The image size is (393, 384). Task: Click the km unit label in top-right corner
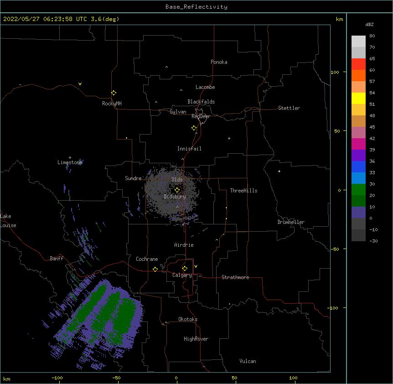tap(339, 19)
